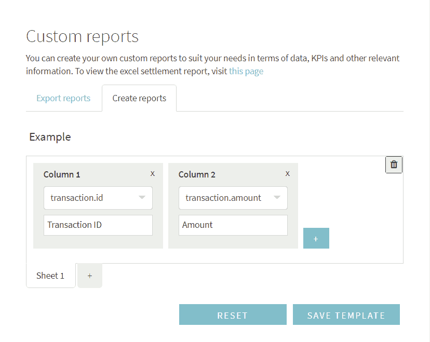Open the 'this page' settlement report link
Image resolution: width=430 pixels, height=342 pixels.
click(246, 71)
